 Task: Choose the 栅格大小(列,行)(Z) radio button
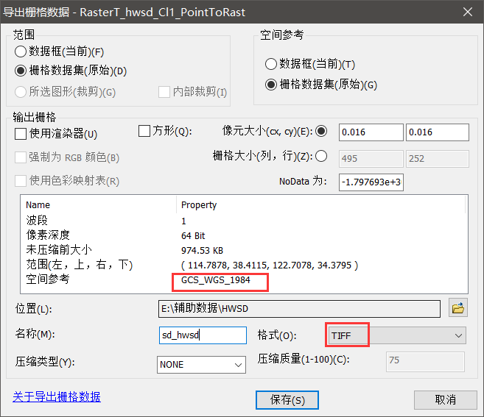pos(321,156)
